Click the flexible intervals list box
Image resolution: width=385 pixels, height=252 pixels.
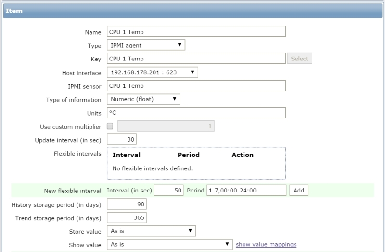pos(196,163)
